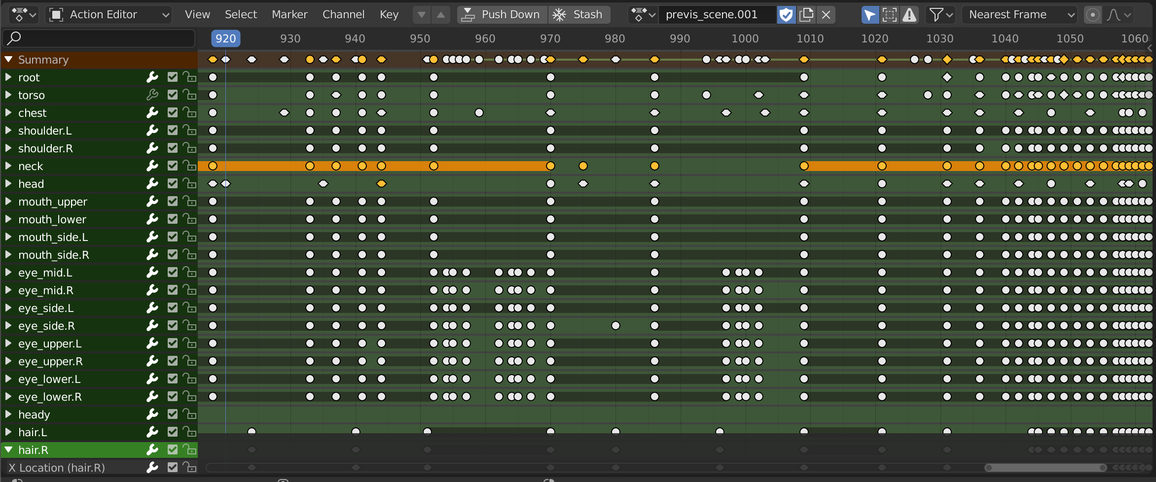Open the Nearest Frame snapping dropdown
1156x482 pixels.
1019,14
